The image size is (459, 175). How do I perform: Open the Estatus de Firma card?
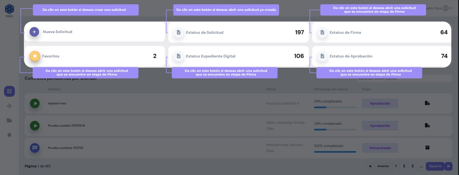click(x=382, y=32)
